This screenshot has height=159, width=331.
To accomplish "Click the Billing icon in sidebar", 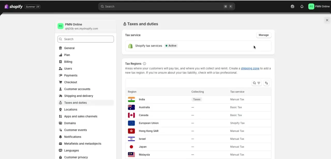I will tap(61, 62).
